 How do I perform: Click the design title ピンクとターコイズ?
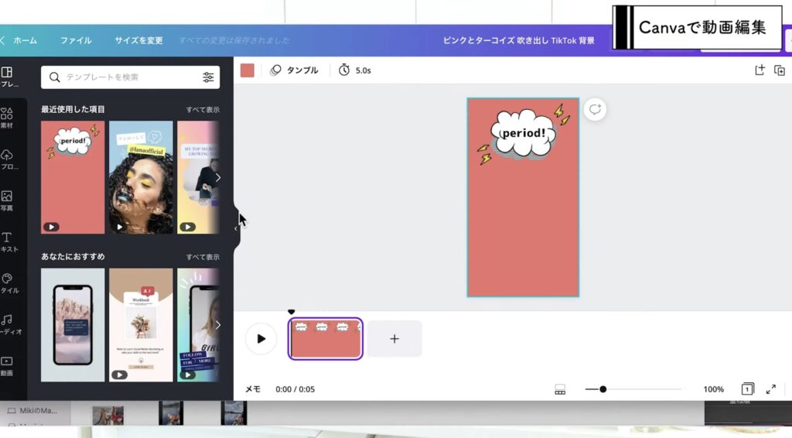coord(519,40)
